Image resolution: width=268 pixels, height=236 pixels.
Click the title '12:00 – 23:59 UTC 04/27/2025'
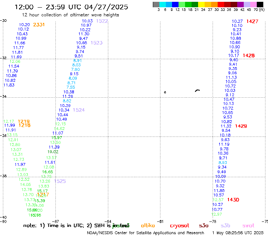pyautogui.click(x=71, y=7)
